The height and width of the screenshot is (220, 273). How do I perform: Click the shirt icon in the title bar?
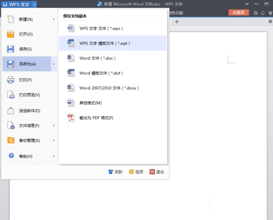tap(270, 13)
